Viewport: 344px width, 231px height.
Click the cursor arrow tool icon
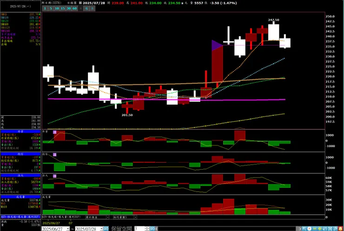[x=304, y=229]
